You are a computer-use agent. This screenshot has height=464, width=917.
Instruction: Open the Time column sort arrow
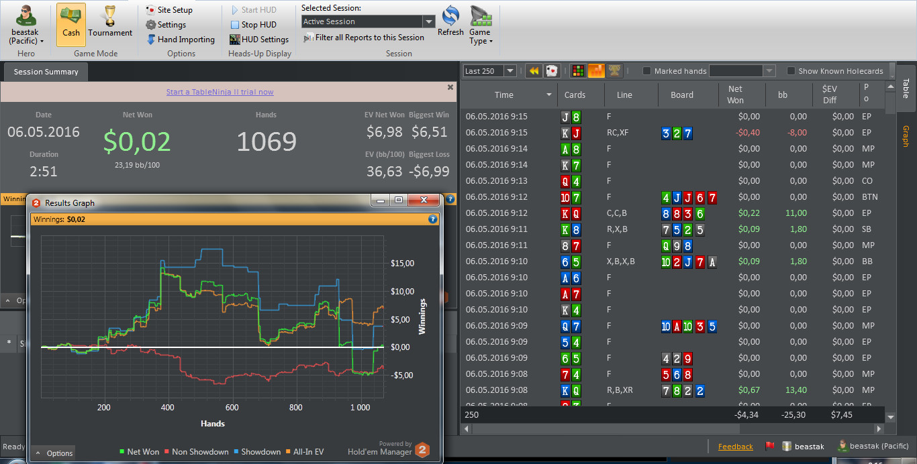point(549,95)
